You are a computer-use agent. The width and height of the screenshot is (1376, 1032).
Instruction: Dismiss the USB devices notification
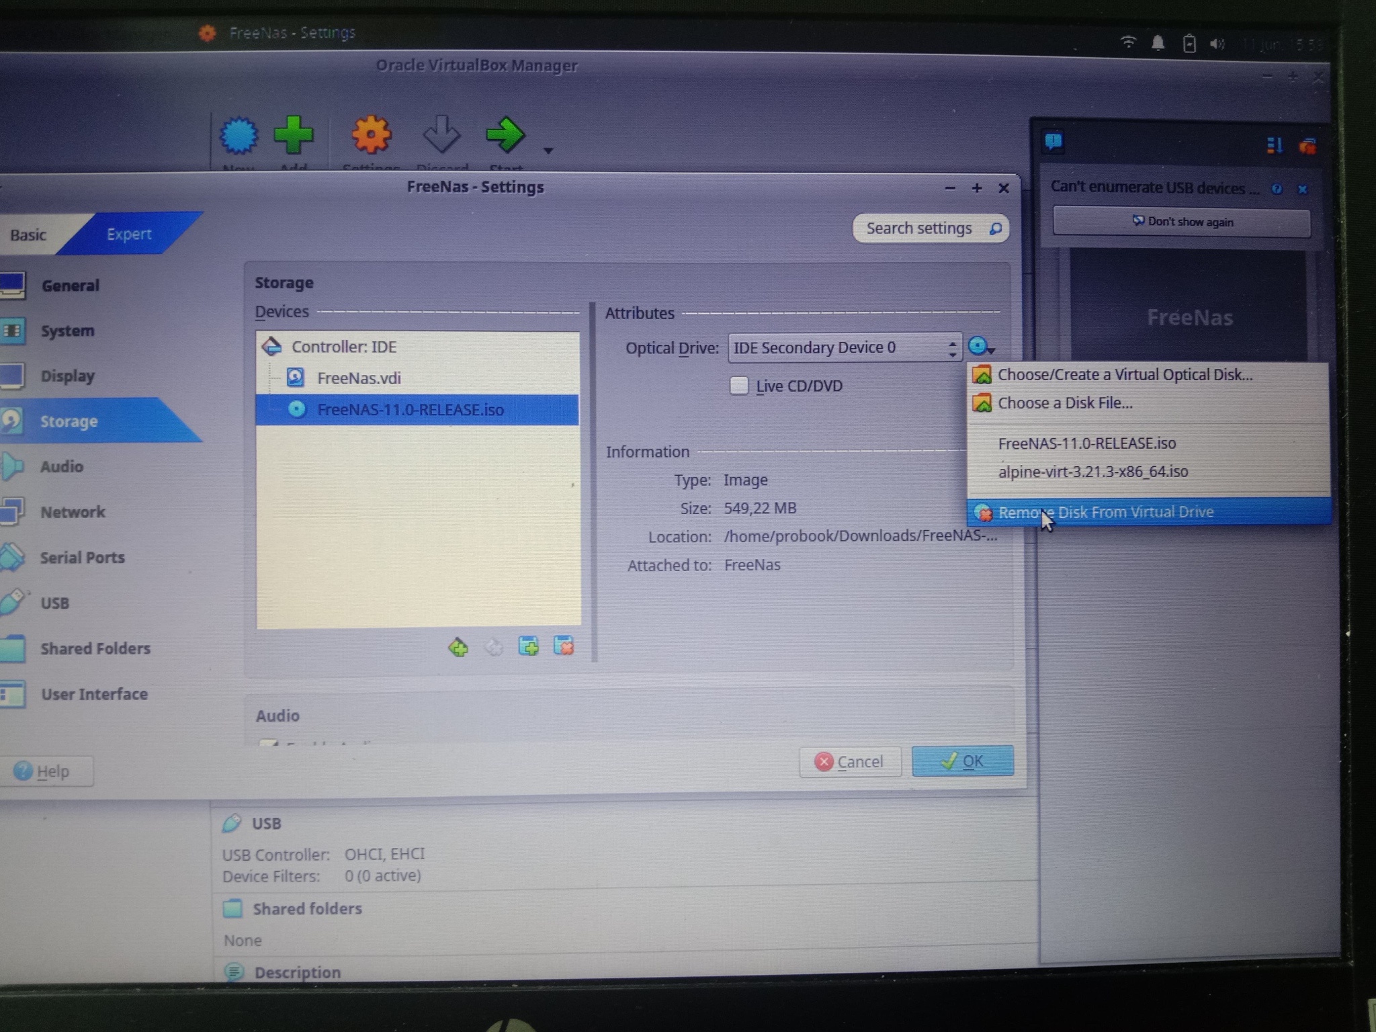(x=1302, y=189)
